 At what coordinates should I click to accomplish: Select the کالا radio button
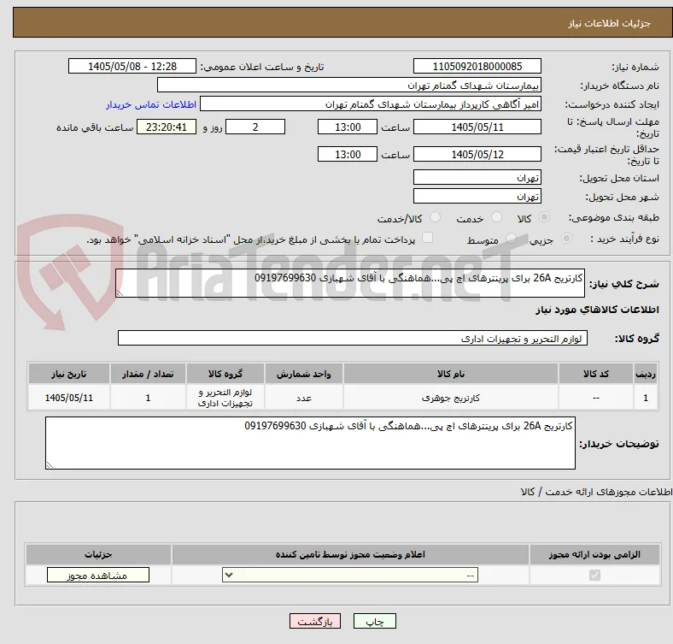coord(544,217)
